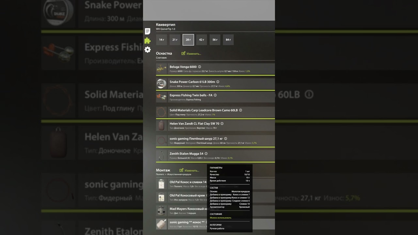Open the notes page sidebar icon
The height and width of the screenshot is (235, 418).
[x=148, y=31]
